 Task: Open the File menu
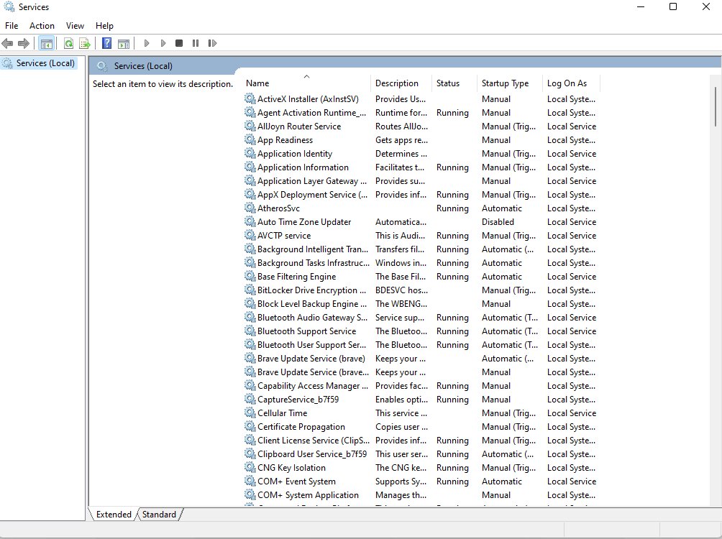[x=12, y=26]
